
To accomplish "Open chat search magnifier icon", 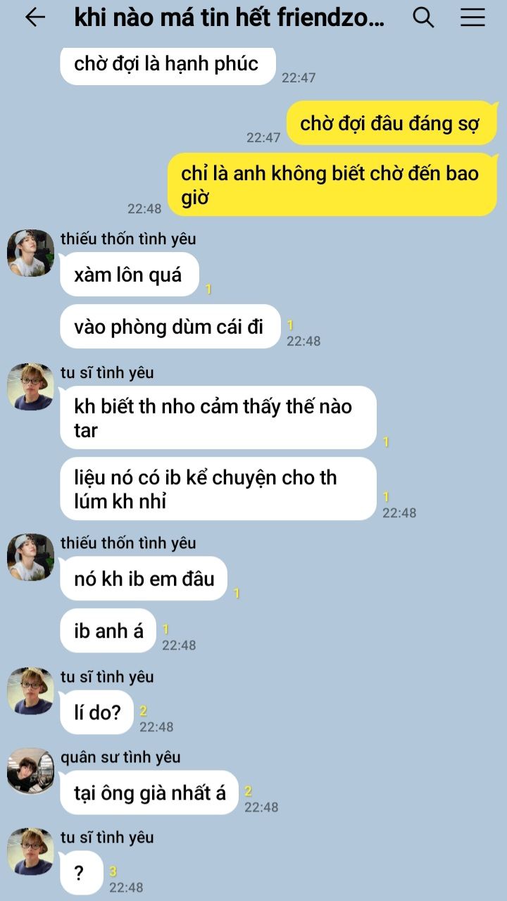I will point(423,18).
